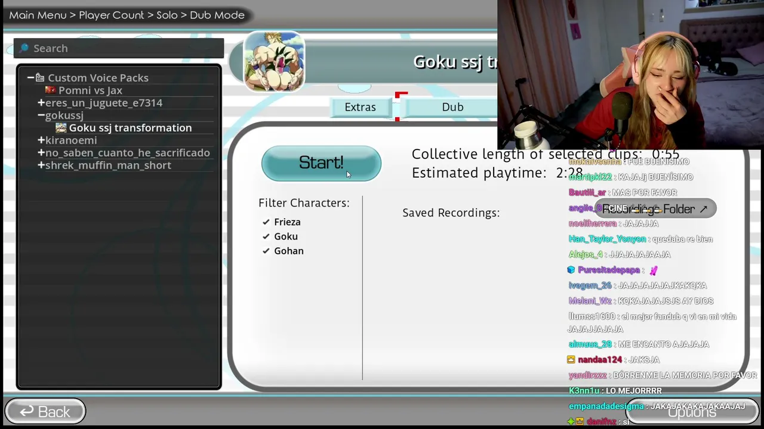Click the Start! button
The height and width of the screenshot is (429, 764).
click(x=321, y=163)
